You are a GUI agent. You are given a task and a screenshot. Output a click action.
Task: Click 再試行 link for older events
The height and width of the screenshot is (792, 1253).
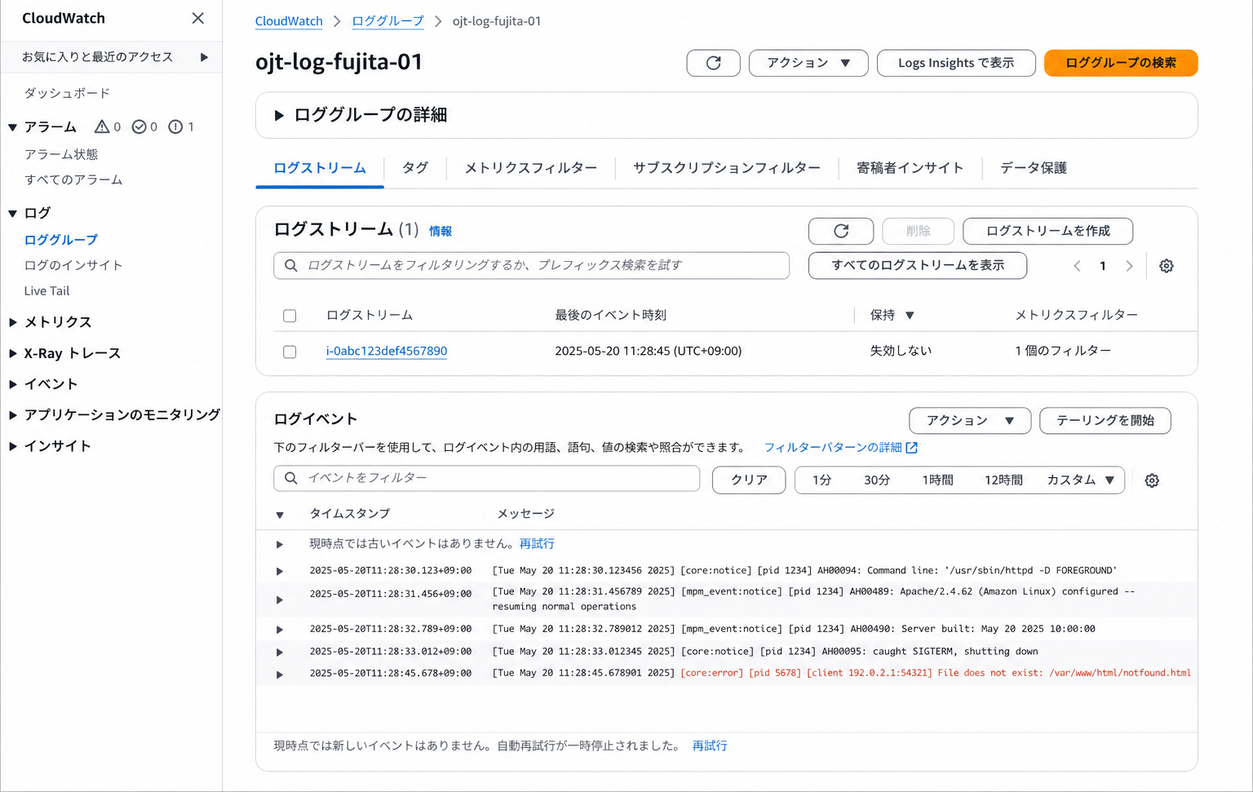coord(537,544)
